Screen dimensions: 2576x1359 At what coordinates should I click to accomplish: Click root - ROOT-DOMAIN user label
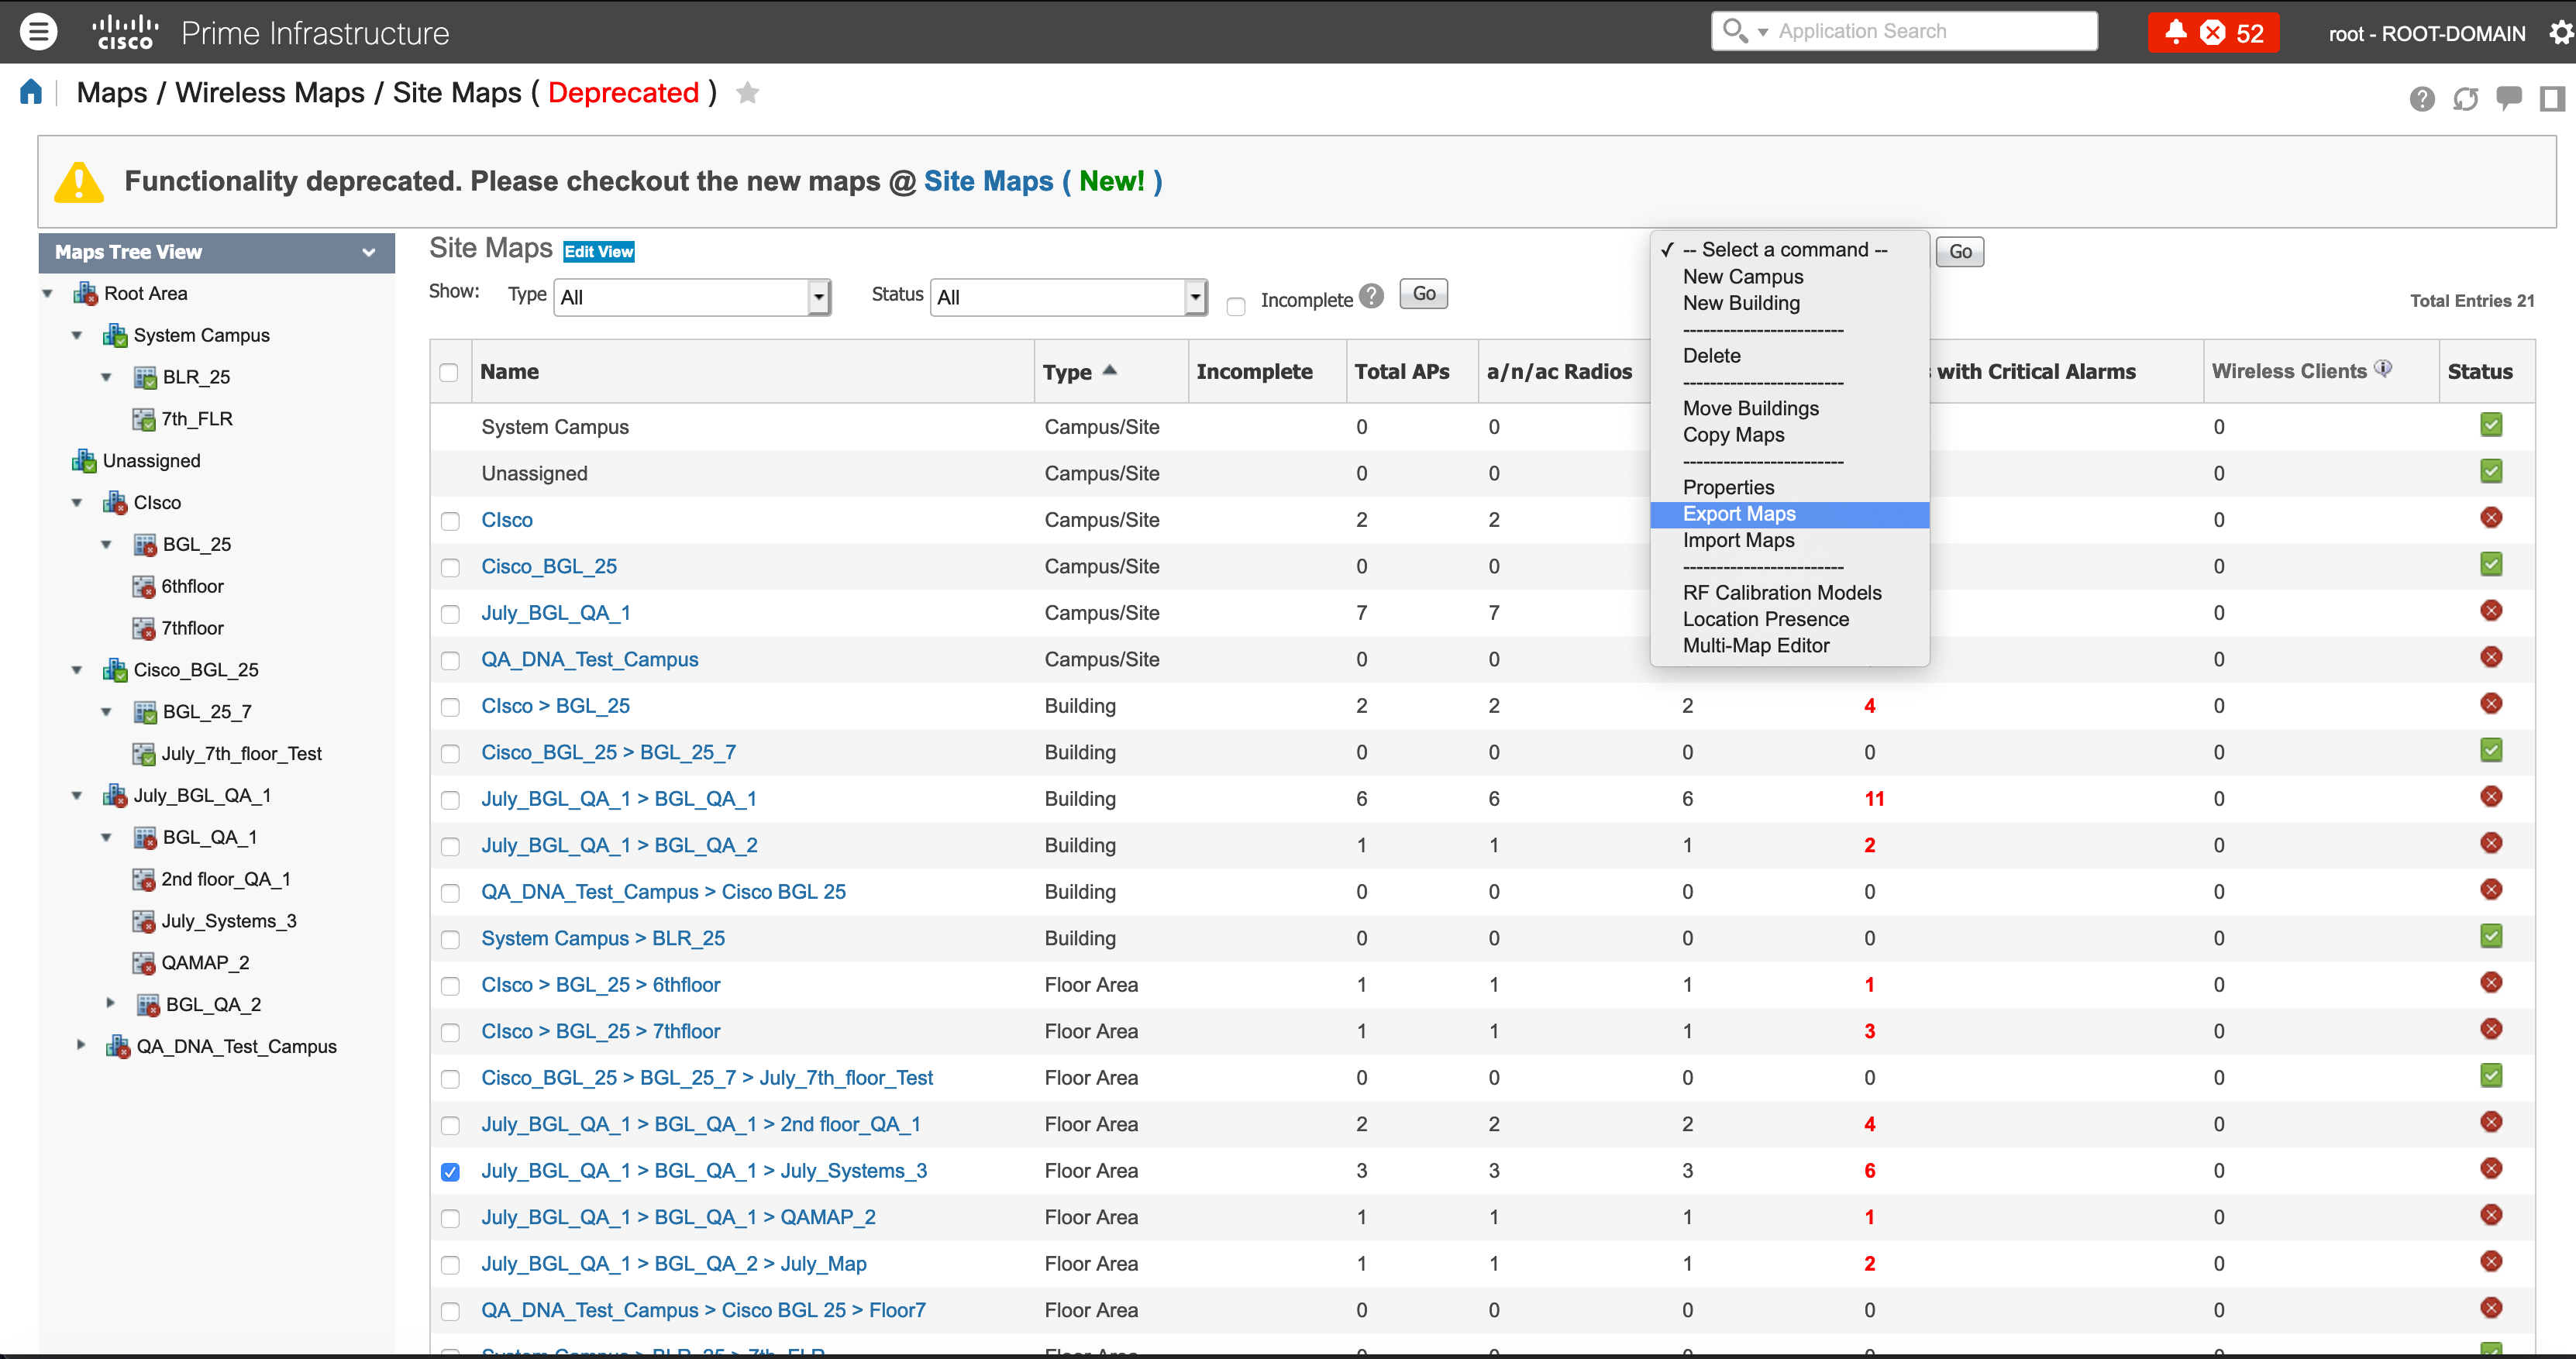coord(2426,34)
